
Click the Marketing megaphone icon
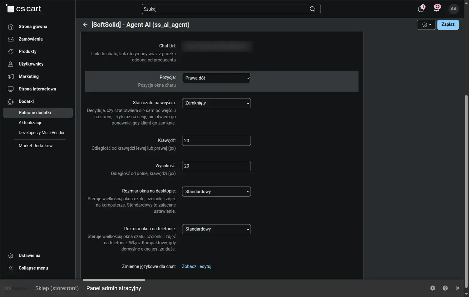point(11,76)
